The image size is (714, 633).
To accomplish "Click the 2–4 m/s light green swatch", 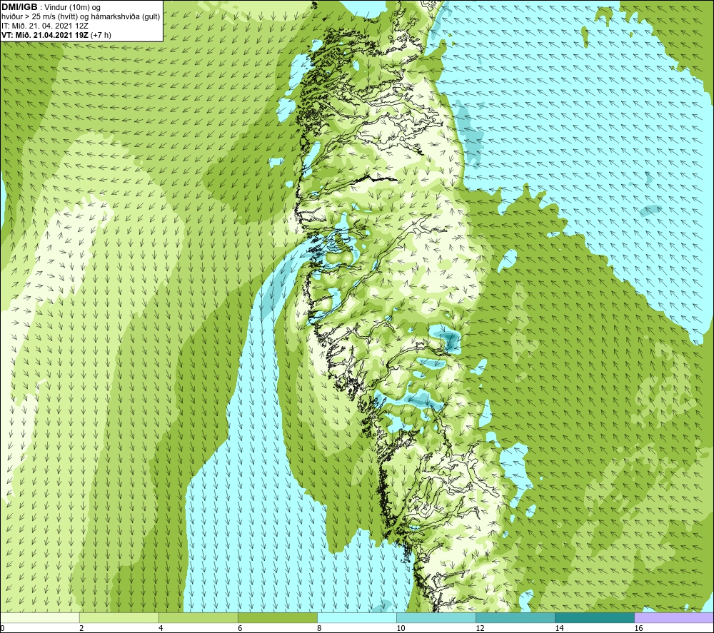I will [x=119, y=617].
